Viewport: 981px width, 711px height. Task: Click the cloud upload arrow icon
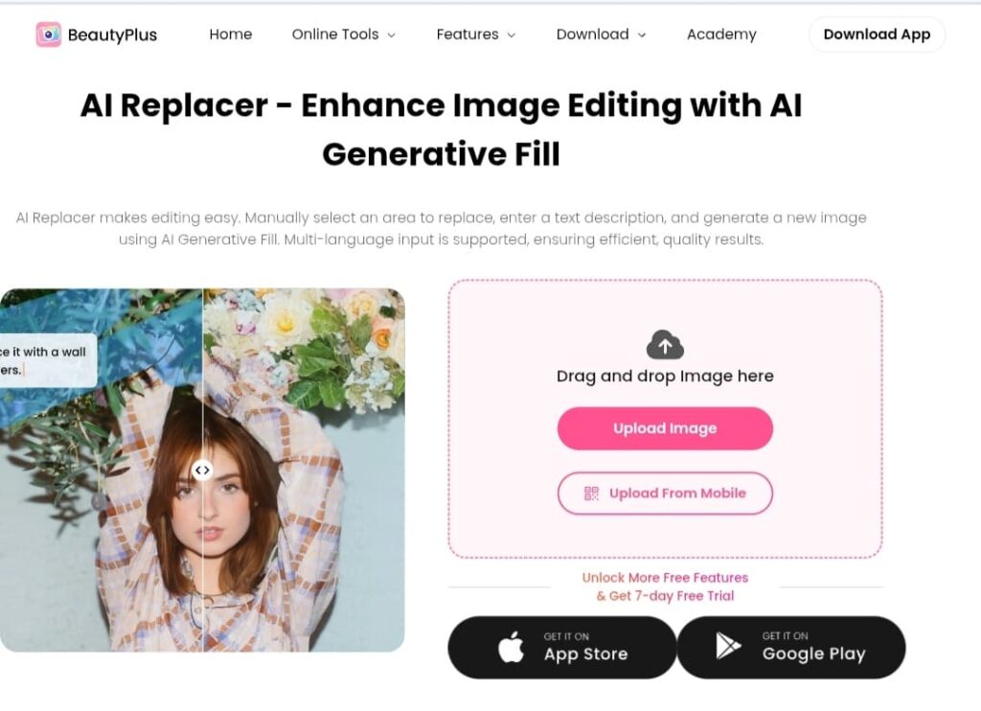(x=665, y=344)
